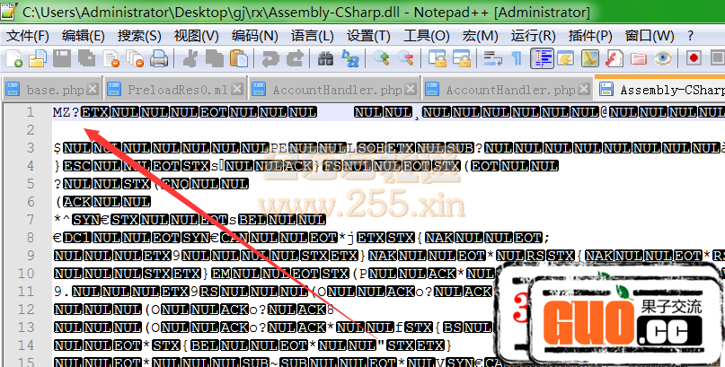Viewport: 725px width, 367px height.
Task: Click the Open file folder icon
Action: coord(37,59)
